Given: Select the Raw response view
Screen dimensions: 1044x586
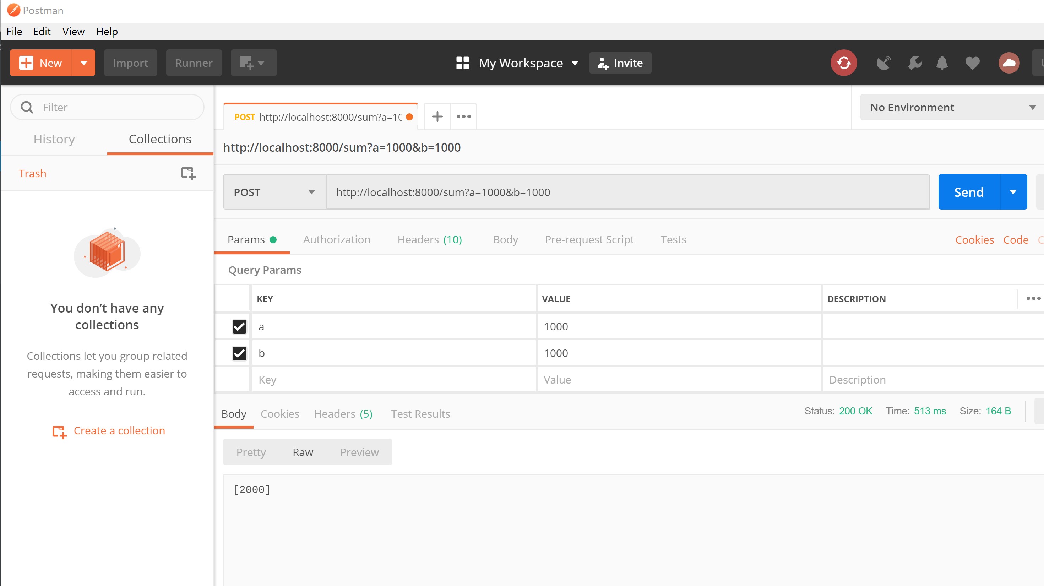Looking at the screenshot, I should point(303,452).
